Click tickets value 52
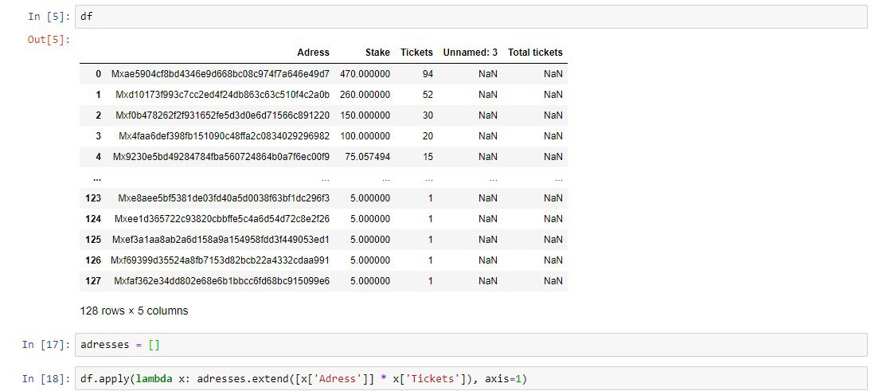 428,94
